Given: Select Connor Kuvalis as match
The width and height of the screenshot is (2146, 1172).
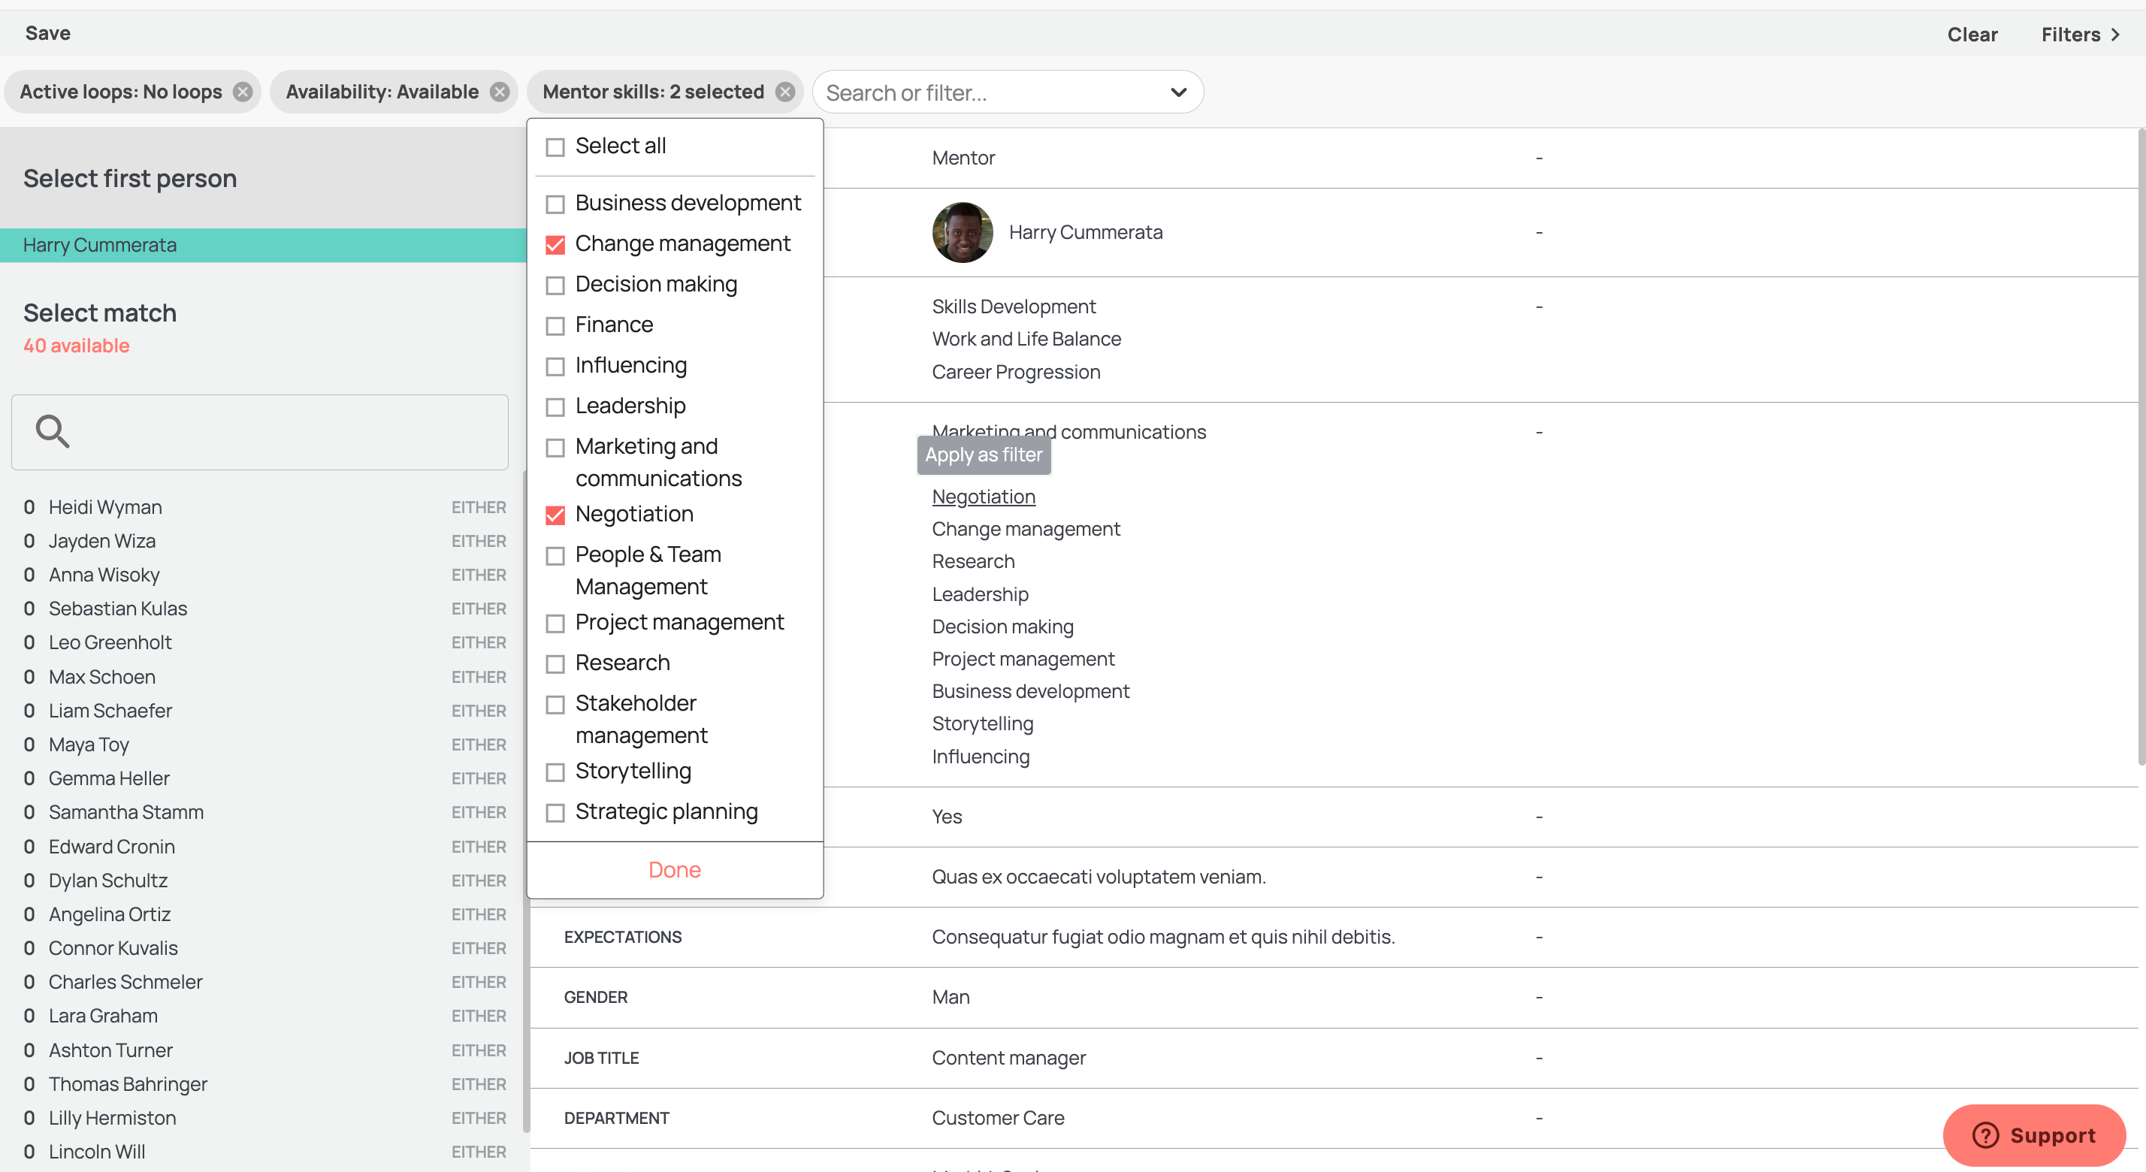Looking at the screenshot, I should (x=264, y=949).
